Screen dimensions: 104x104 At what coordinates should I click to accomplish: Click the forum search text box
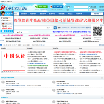coord(30,28)
